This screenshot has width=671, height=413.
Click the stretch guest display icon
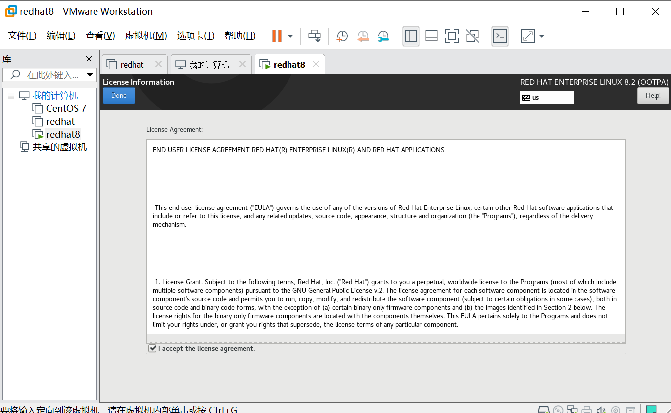(x=527, y=36)
